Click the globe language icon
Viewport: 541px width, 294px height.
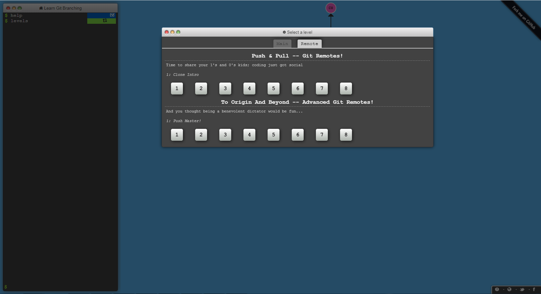509,290
